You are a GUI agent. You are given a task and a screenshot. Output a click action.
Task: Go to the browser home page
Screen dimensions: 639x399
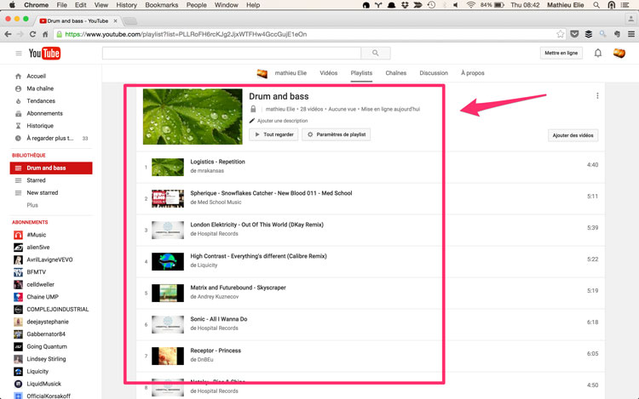pos(45,34)
